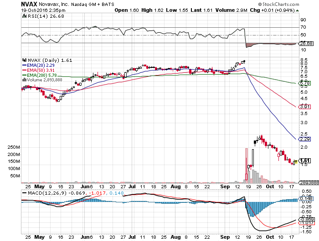319x241 pixels.
Task: Click the NVAX ticker symbol in the header
Action: click(x=29, y=4)
